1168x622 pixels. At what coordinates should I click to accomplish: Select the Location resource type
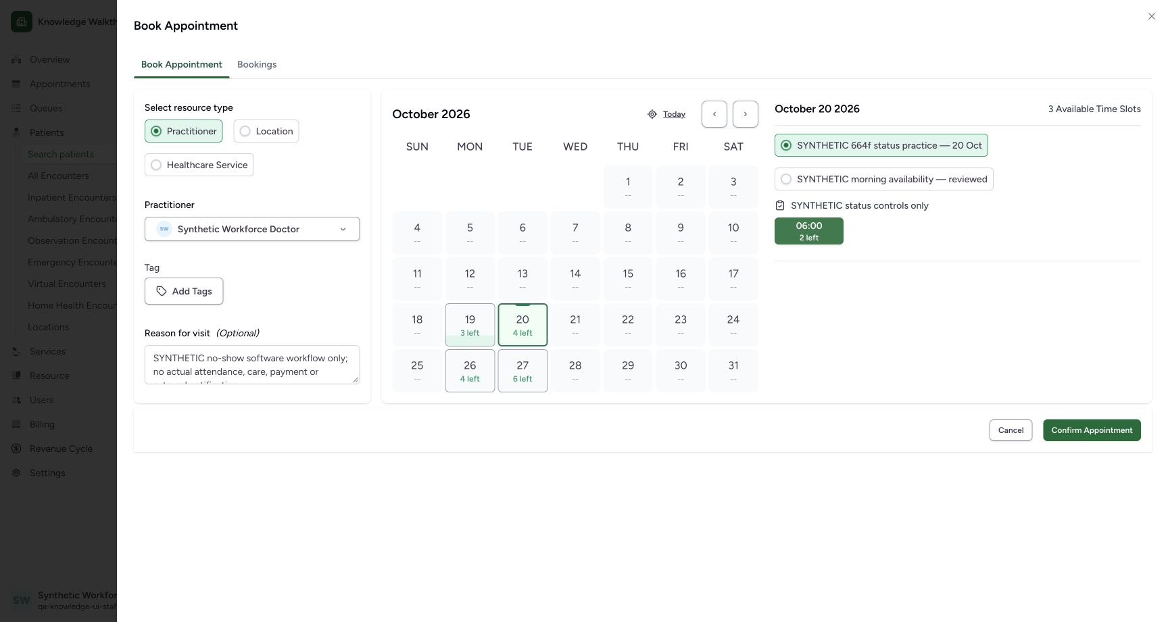coord(266,131)
